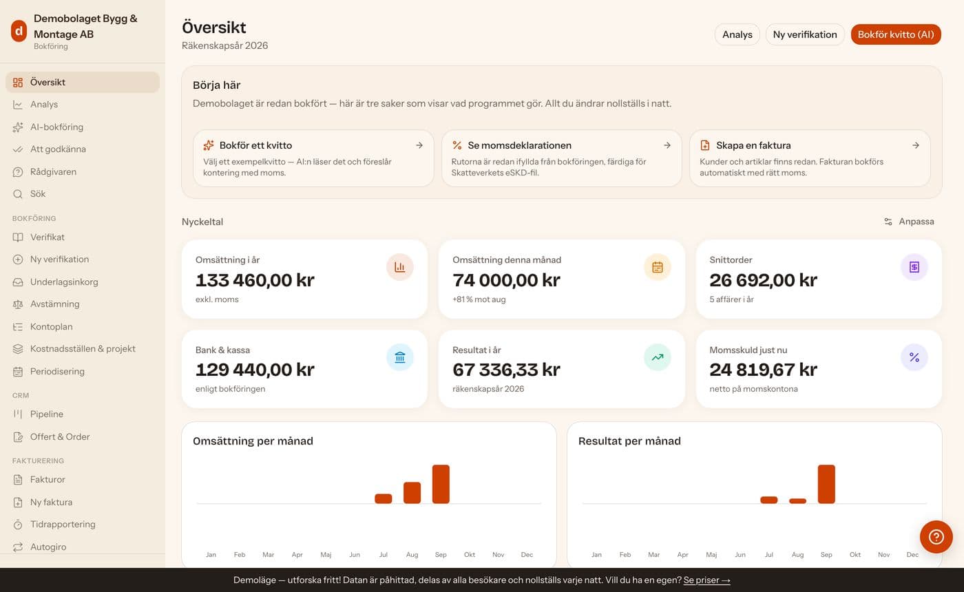964x592 pixels.
Task: Click the Anpassa button for Nyckeltal
Action: click(x=909, y=222)
